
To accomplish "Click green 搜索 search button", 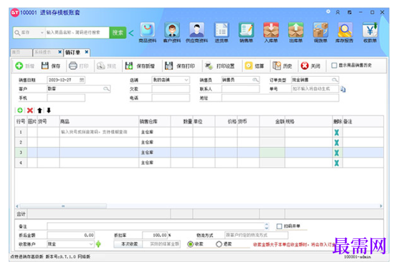I will point(118,33).
